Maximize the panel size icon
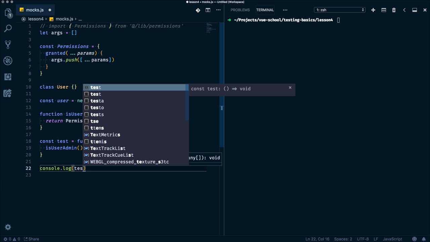Image resolution: width=430 pixels, height=242 pixels. 415,10
